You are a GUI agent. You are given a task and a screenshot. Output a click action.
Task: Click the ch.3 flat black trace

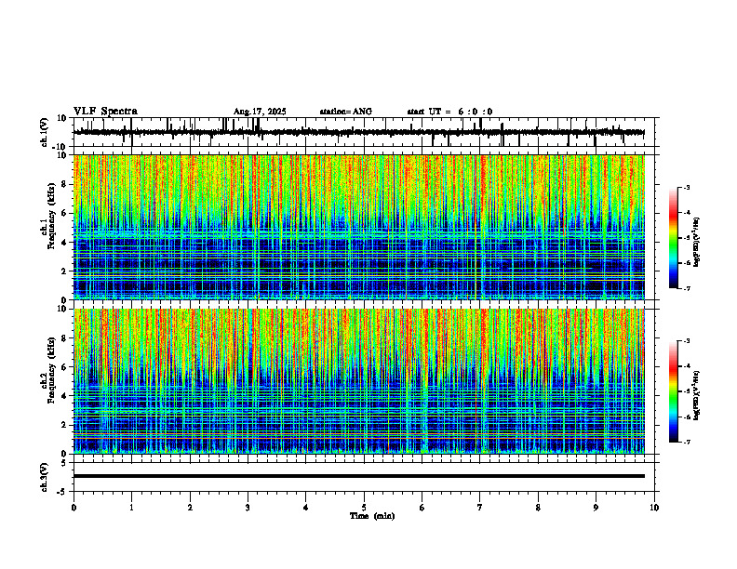point(358,476)
